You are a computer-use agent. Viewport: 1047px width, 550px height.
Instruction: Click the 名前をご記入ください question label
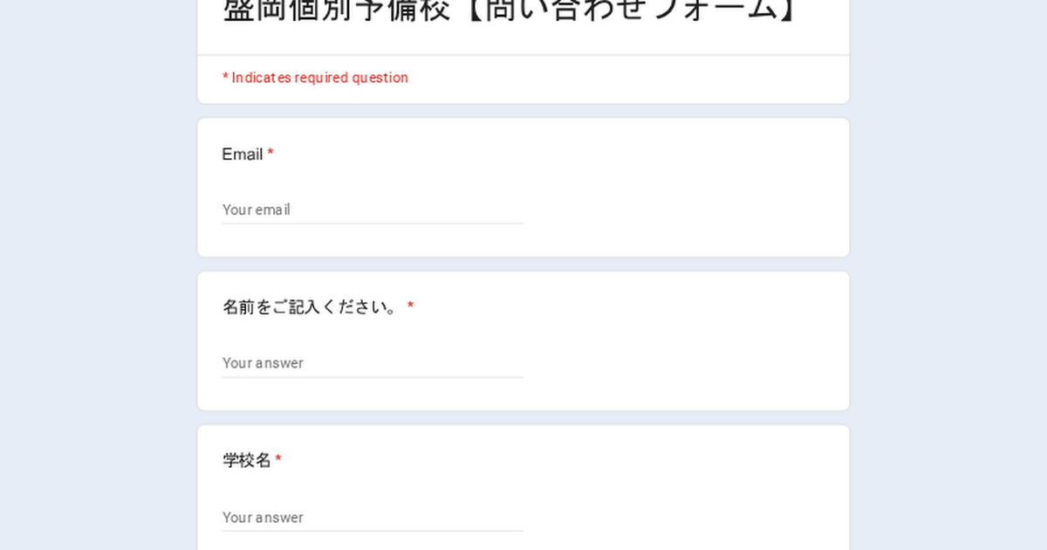311,307
